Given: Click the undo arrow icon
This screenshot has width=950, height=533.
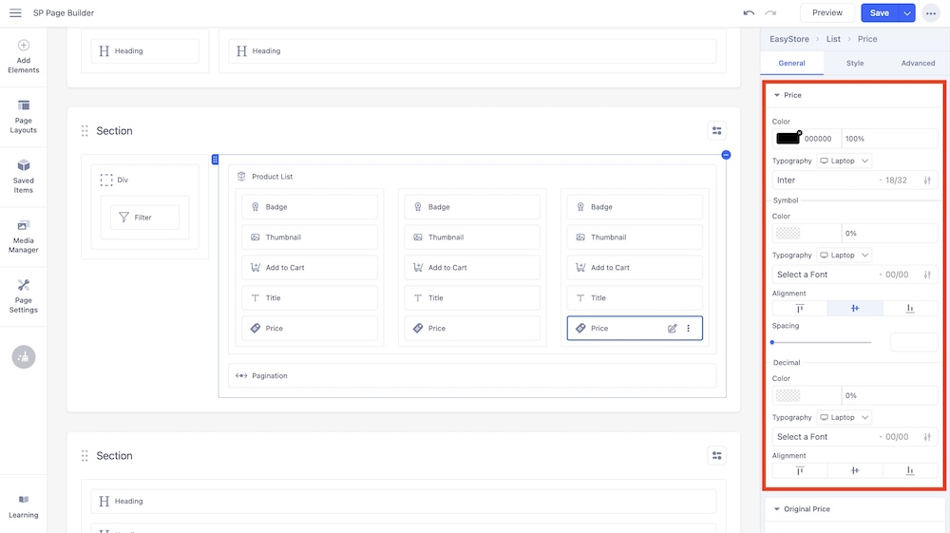Looking at the screenshot, I should coord(749,13).
